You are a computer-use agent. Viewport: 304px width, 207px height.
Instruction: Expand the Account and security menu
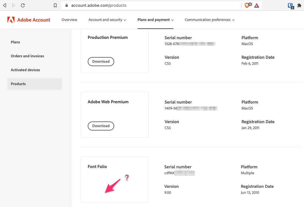tap(107, 20)
